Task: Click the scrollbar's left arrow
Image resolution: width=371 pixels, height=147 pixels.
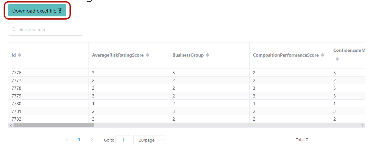Action: click(x=11, y=125)
